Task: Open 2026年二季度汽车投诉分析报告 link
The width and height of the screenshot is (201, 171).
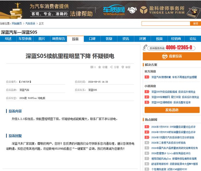Action: (169, 143)
